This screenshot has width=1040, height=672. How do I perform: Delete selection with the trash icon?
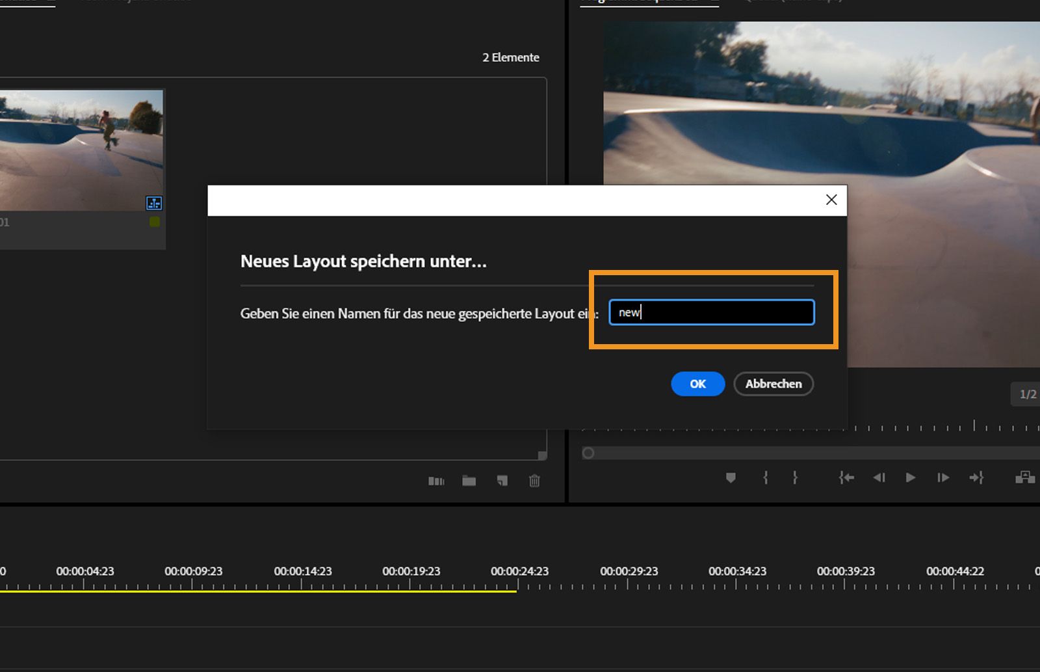point(534,481)
